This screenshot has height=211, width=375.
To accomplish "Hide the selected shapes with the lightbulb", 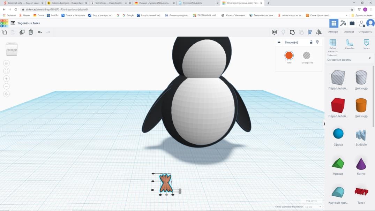I will click(317, 42).
